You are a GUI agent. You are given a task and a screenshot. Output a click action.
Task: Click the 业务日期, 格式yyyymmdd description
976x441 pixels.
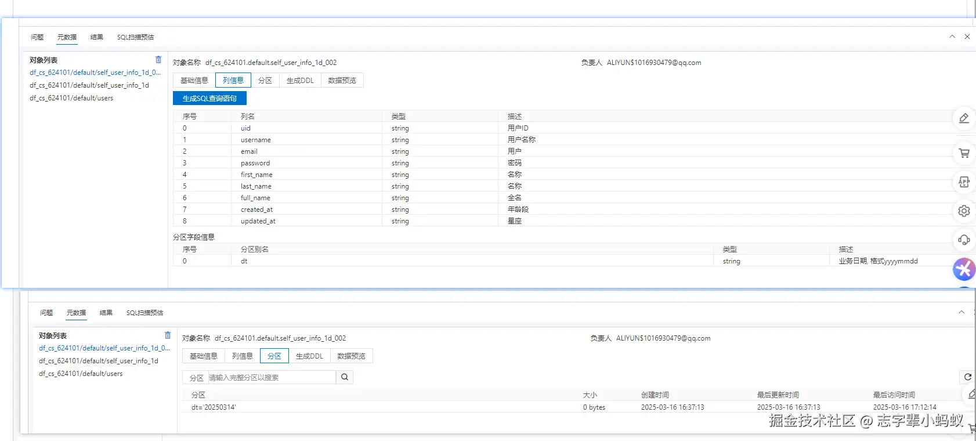[x=879, y=261]
